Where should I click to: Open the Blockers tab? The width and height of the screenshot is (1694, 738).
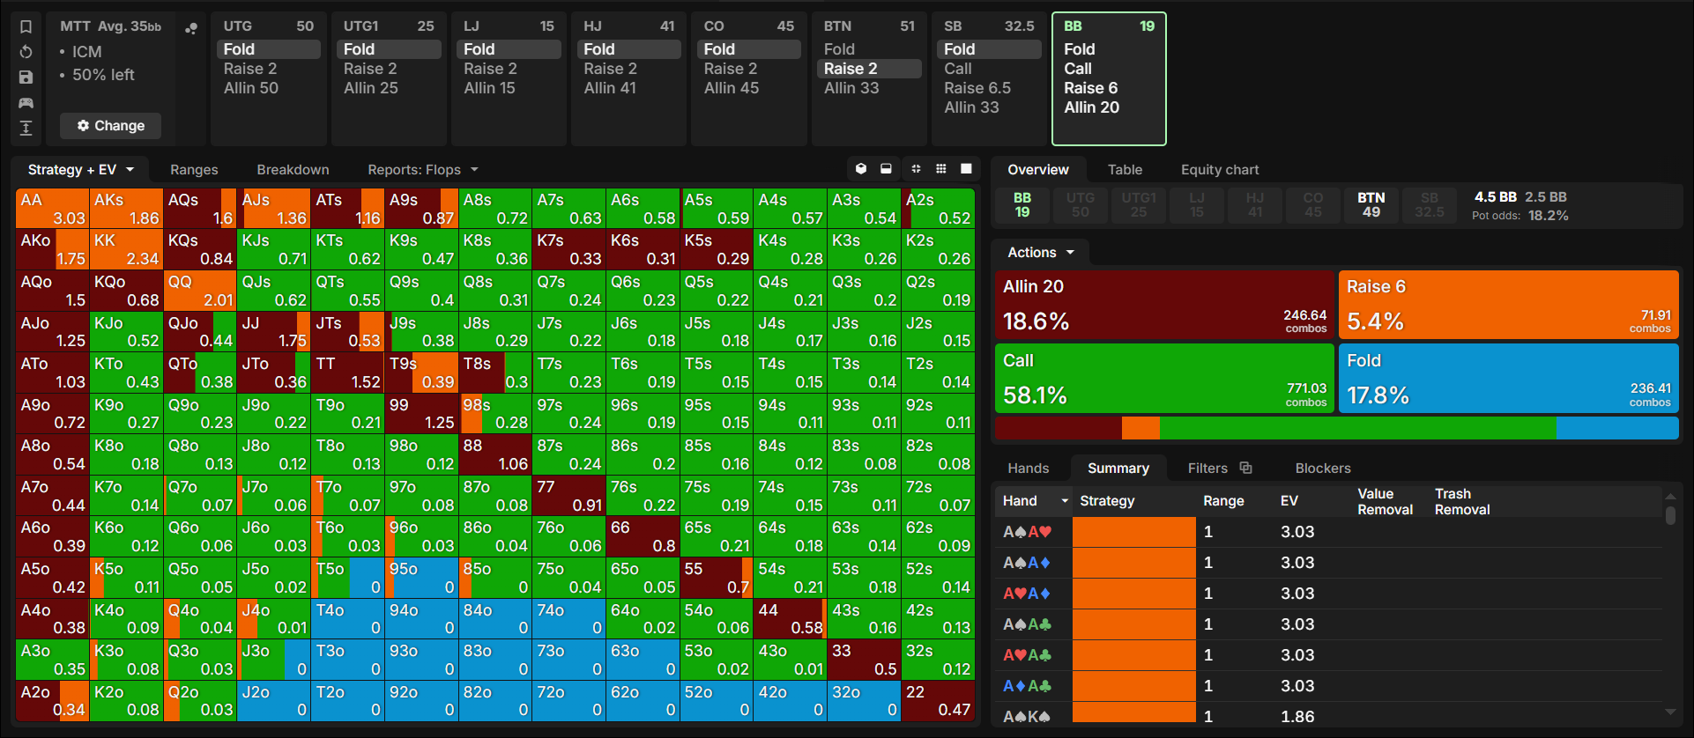[x=1323, y=469]
